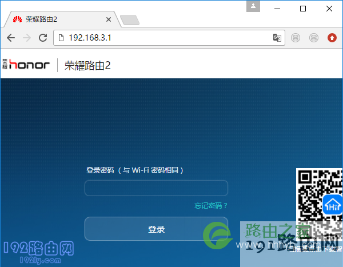This screenshot has width=343, height=267.
Task: Click the 登录密码 (与 Wi-Fi 密码相同) label
Action: coord(135,170)
